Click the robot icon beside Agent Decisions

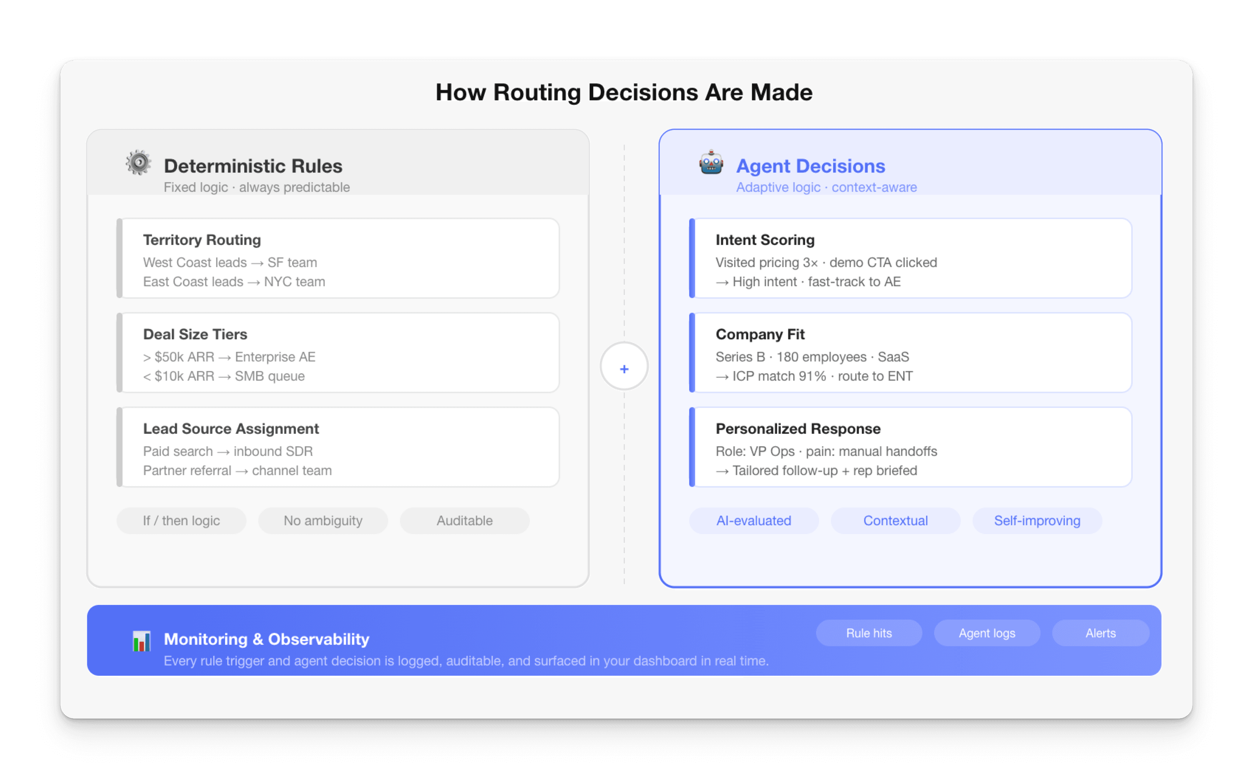click(711, 163)
